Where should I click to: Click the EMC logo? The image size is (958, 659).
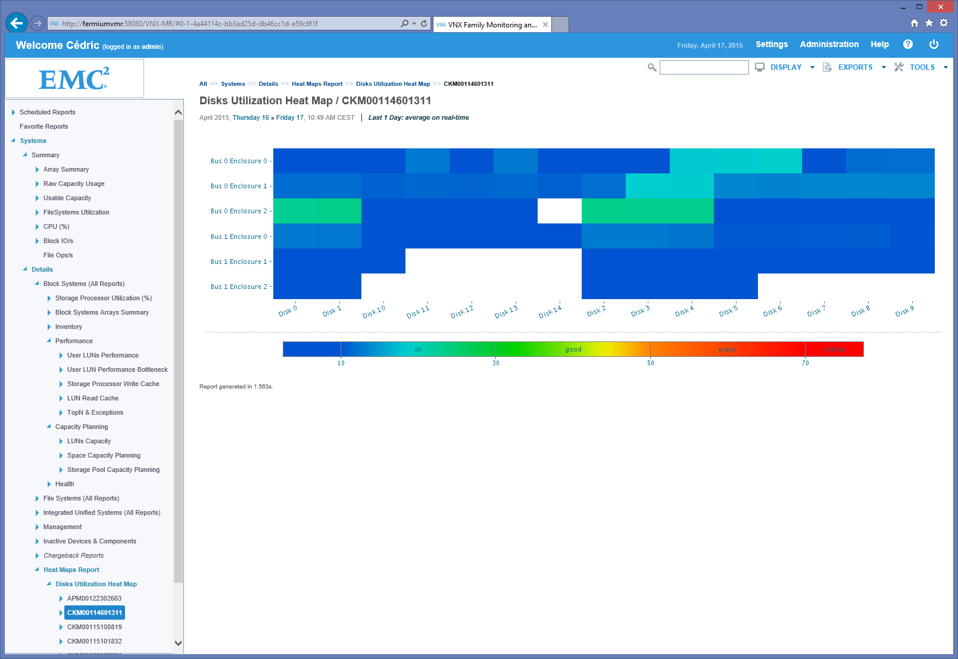[x=74, y=79]
